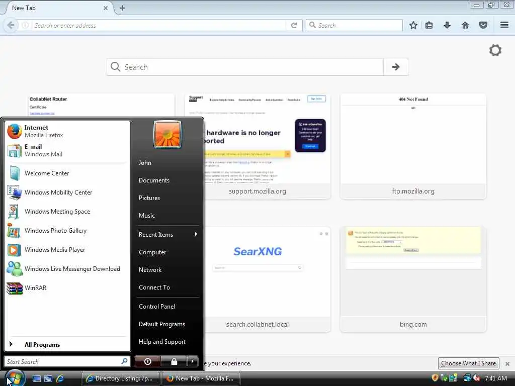This screenshot has height=386, width=515.
Task: Click the Windows Start orb
Action: (x=15, y=377)
